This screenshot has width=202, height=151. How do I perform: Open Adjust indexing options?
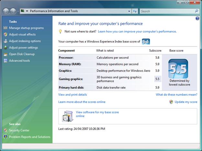click(x=25, y=41)
